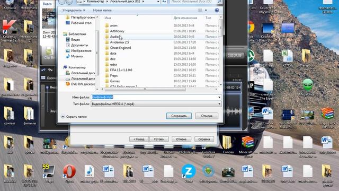Click the Справка wizard button

[x=204, y=139]
